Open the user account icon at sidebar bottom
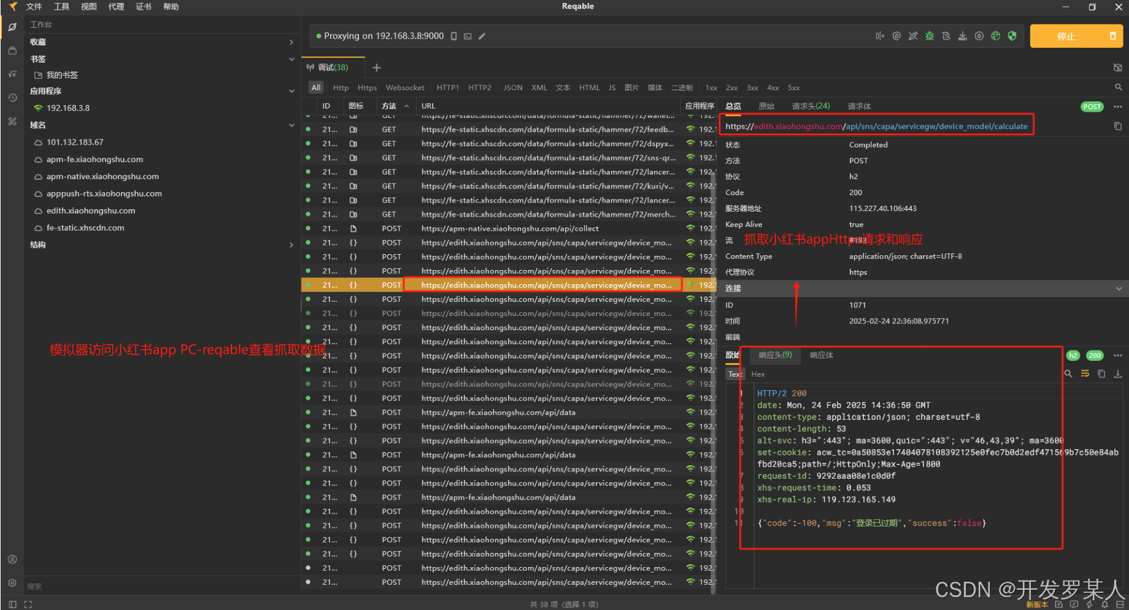This screenshot has width=1129, height=610. click(12, 559)
